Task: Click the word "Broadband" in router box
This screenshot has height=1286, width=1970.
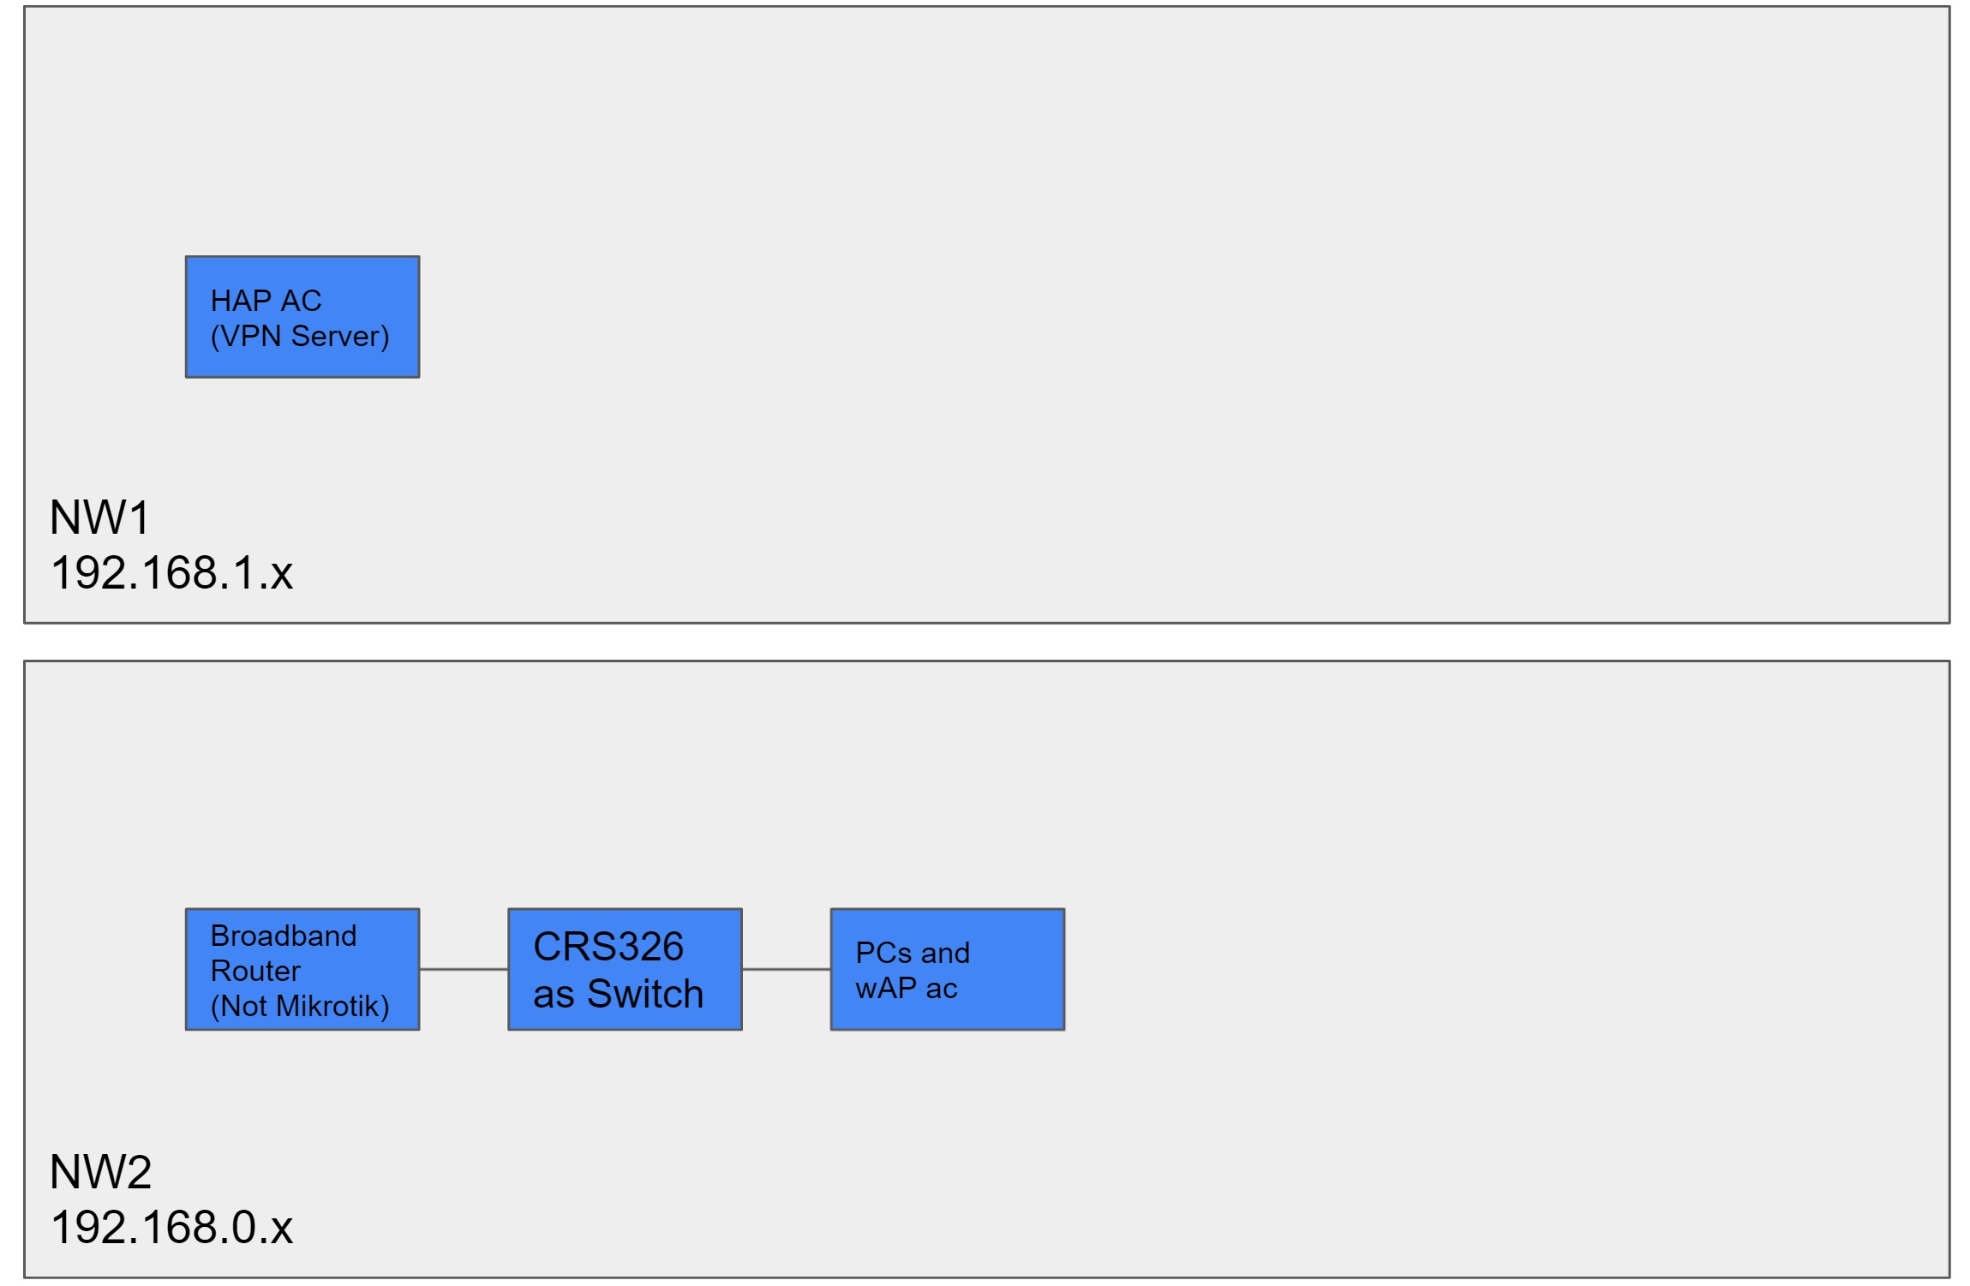Action: (x=284, y=936)
